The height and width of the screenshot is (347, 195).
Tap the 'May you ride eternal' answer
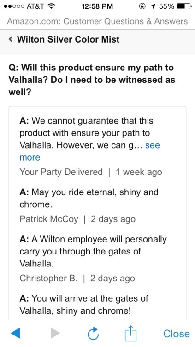[89, 198]
